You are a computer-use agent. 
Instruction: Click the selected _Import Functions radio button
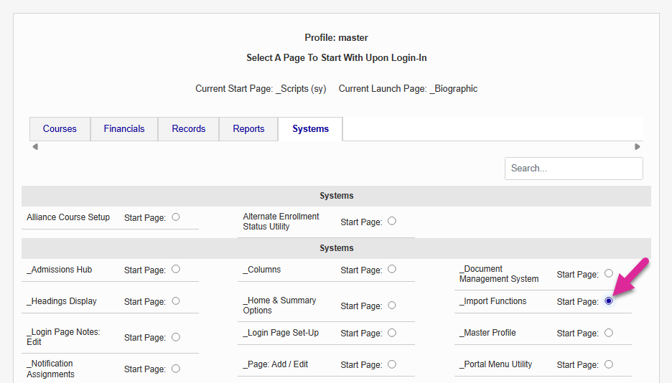(x=609, y=301)
